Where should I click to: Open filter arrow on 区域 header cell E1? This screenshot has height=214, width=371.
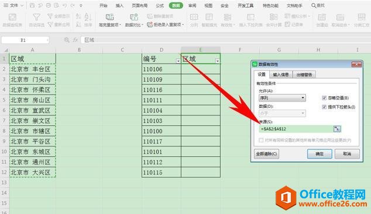(x=218, y=61)
